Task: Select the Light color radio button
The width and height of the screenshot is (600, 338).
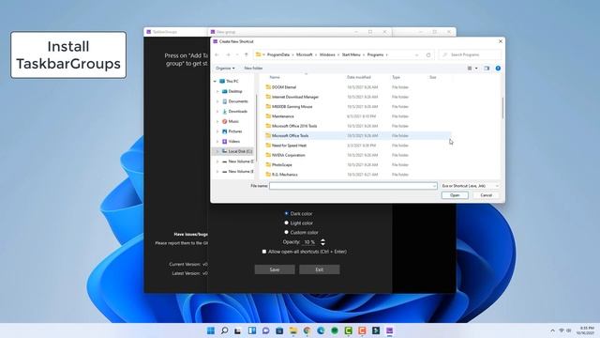Action: click(286, 223)
